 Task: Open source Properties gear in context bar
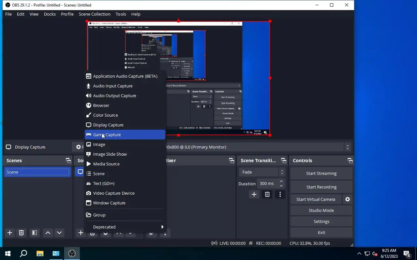click(x=78, y=147)
